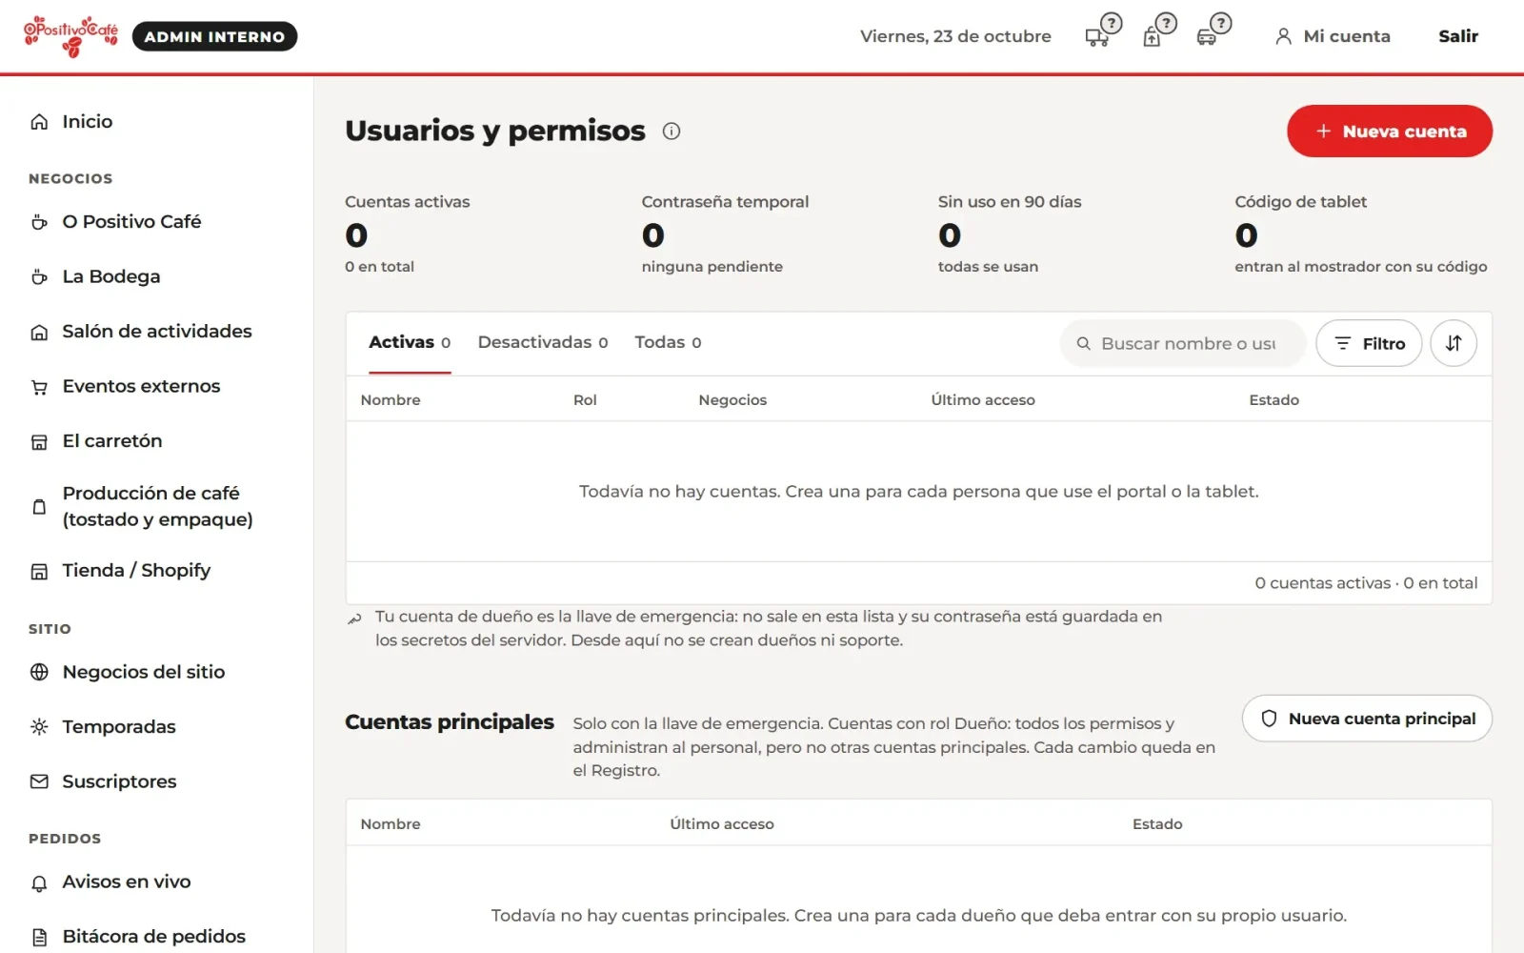Open the Filtro options

pyautogui.click(x=1369, y=343)
